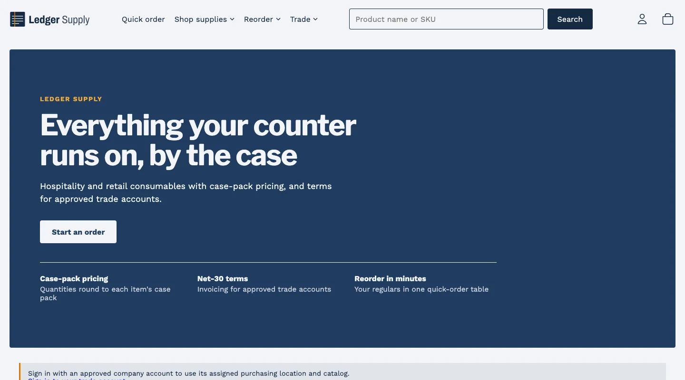685x380 pixels.
Task: Click the 'Reorder in minutes' heading
Action: tap(390, 279)
